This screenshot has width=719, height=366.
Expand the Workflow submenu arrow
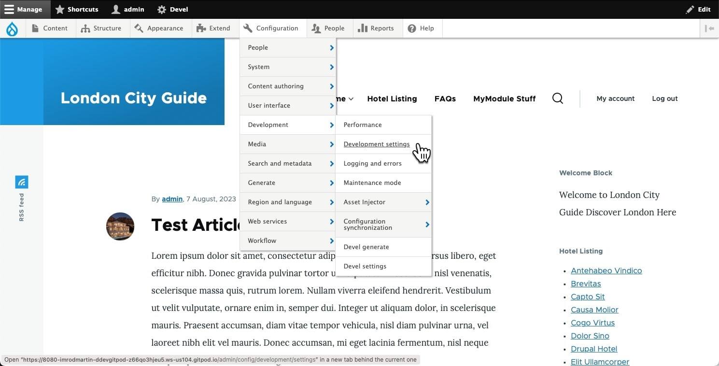(332, 241)
